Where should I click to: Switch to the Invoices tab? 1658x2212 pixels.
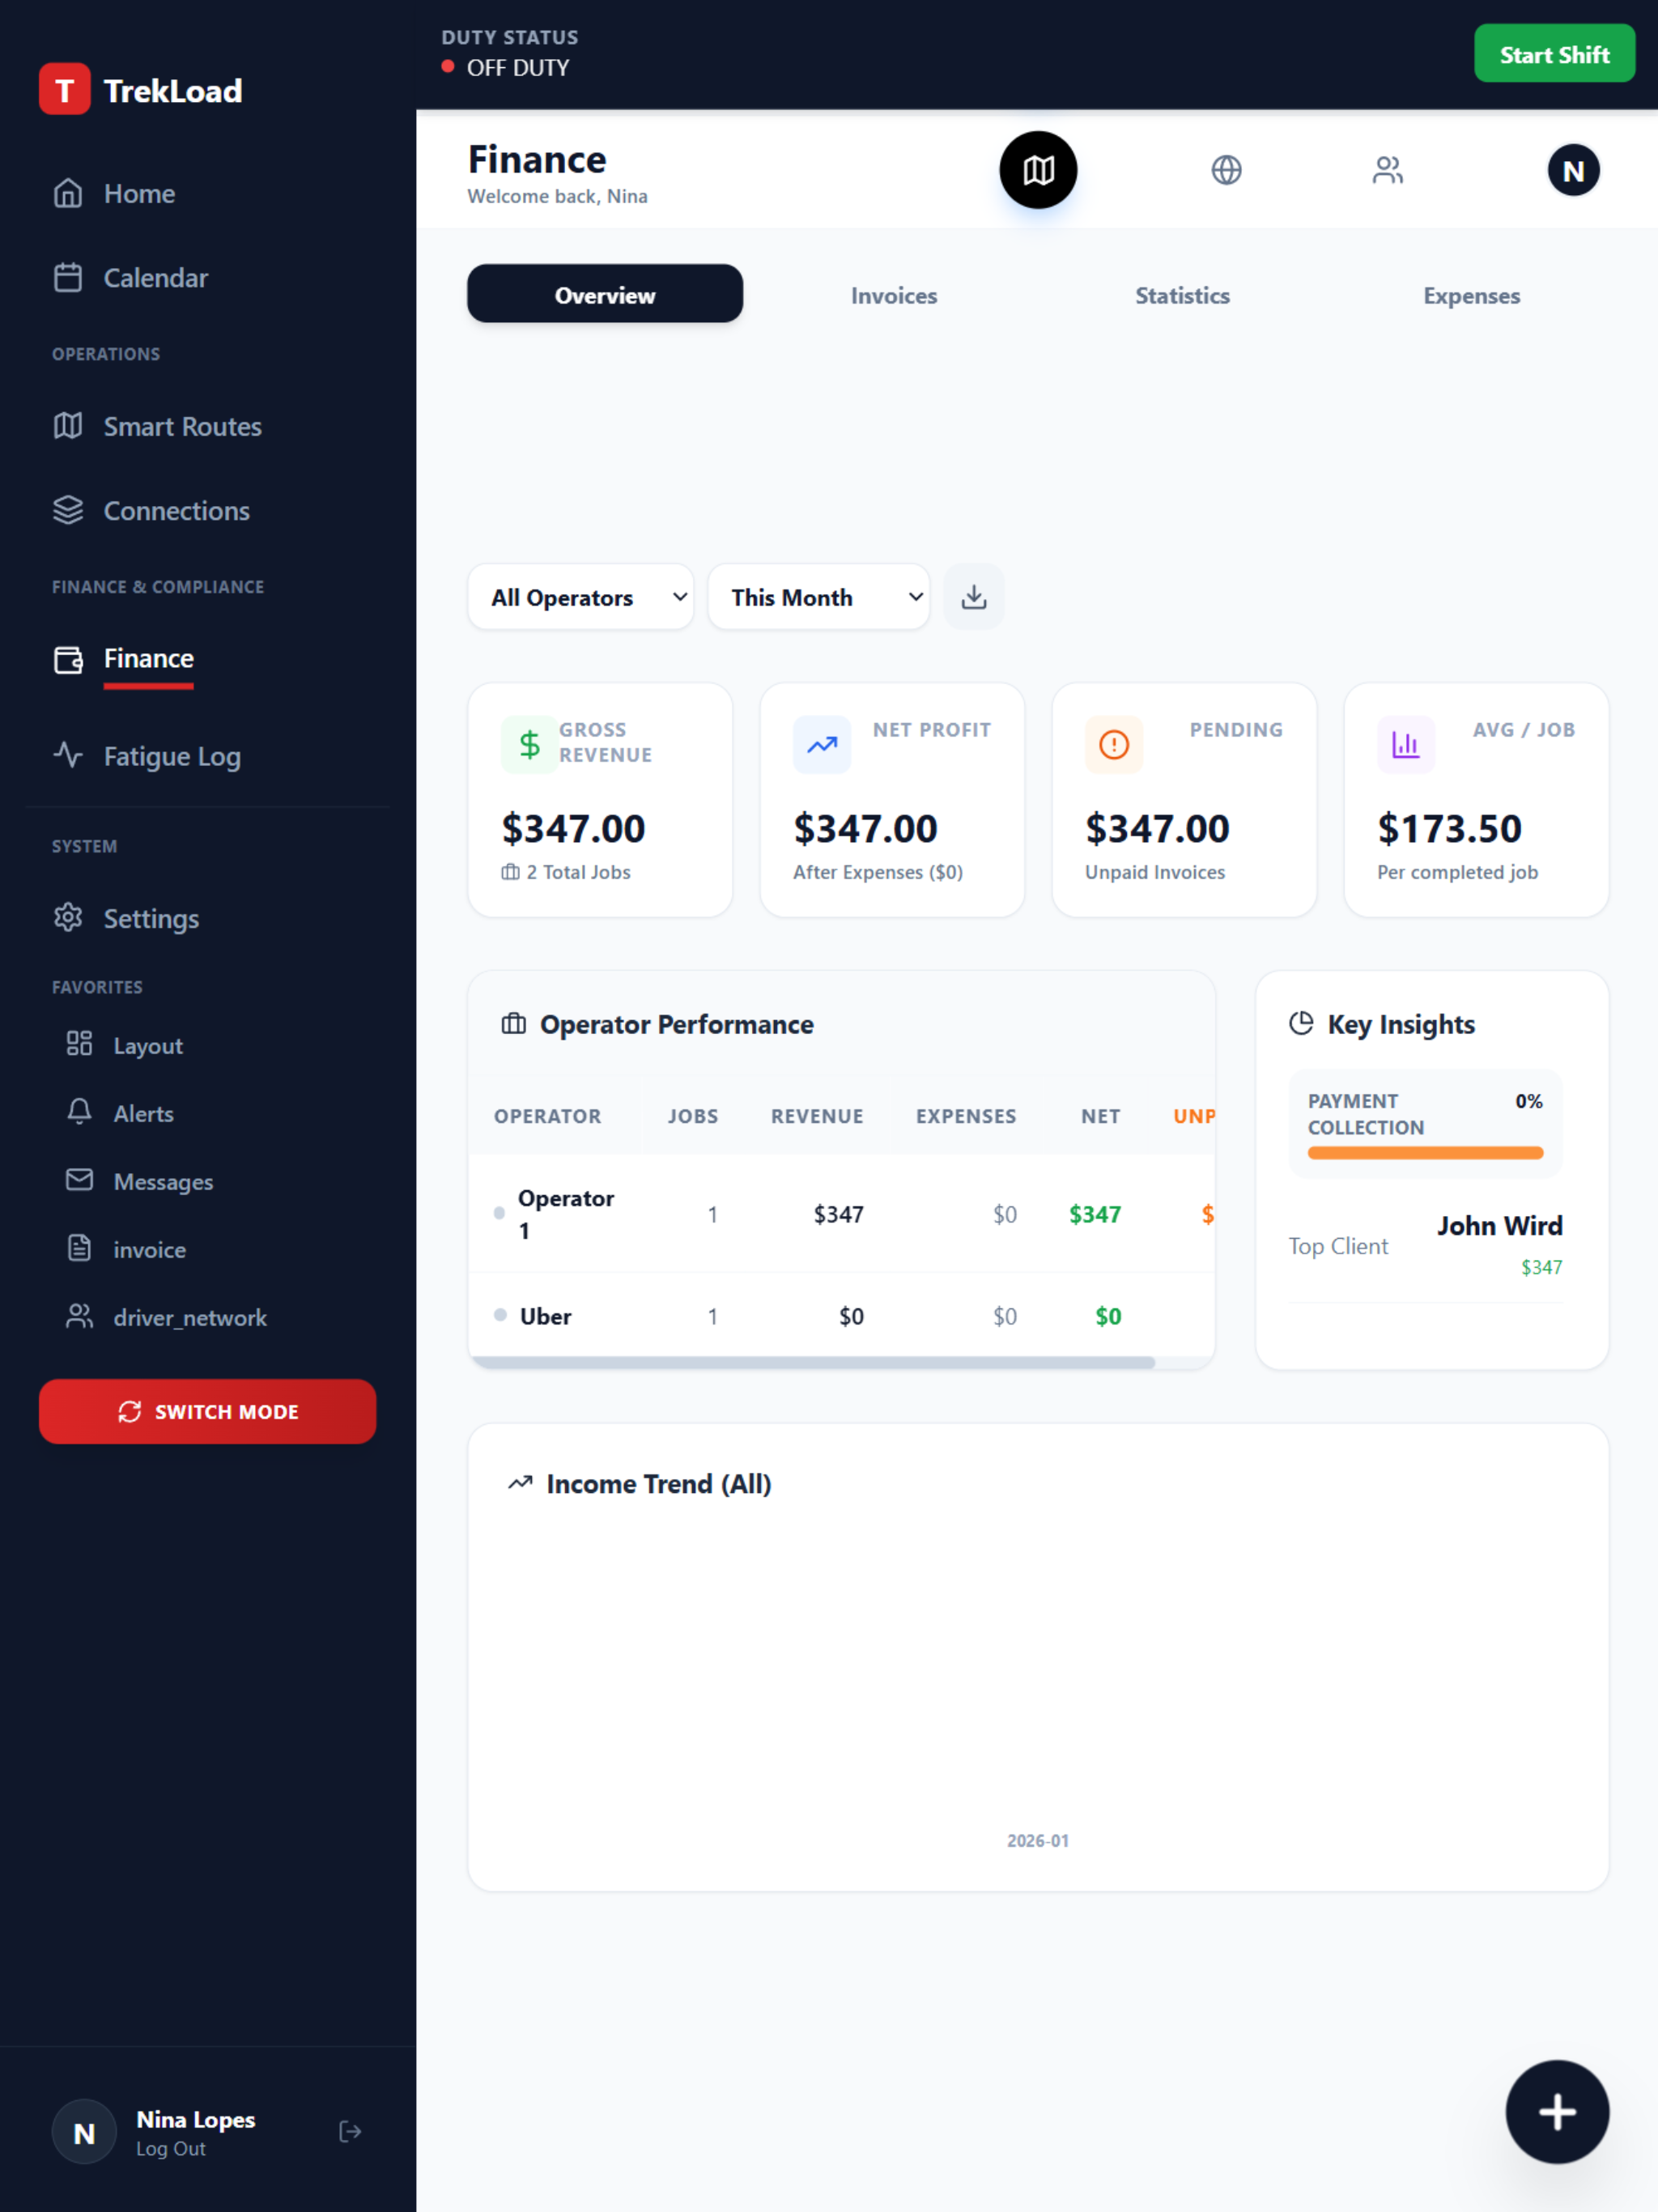894,296
